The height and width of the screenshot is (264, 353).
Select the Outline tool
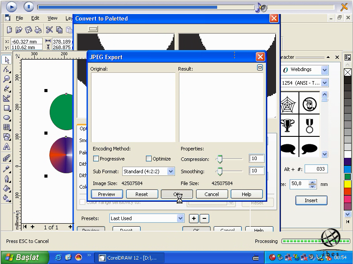click(7, 178)
